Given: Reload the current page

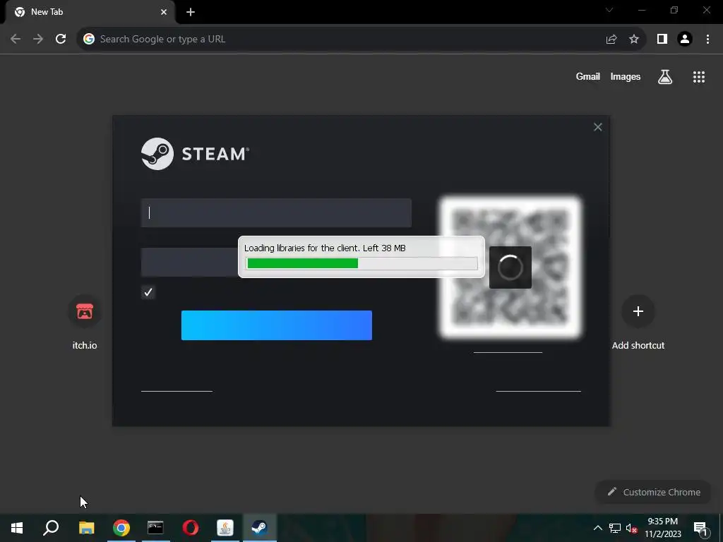Looking at the screenshot, I should [x=61, y=40].
